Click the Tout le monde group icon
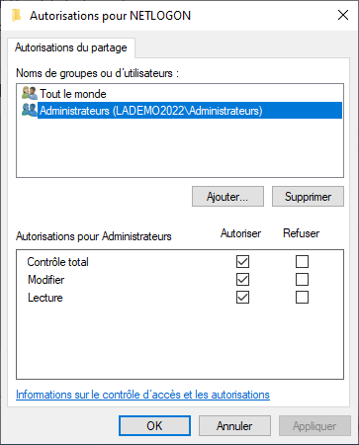This screenshot has width=359, height=445. tap(30, 94)
